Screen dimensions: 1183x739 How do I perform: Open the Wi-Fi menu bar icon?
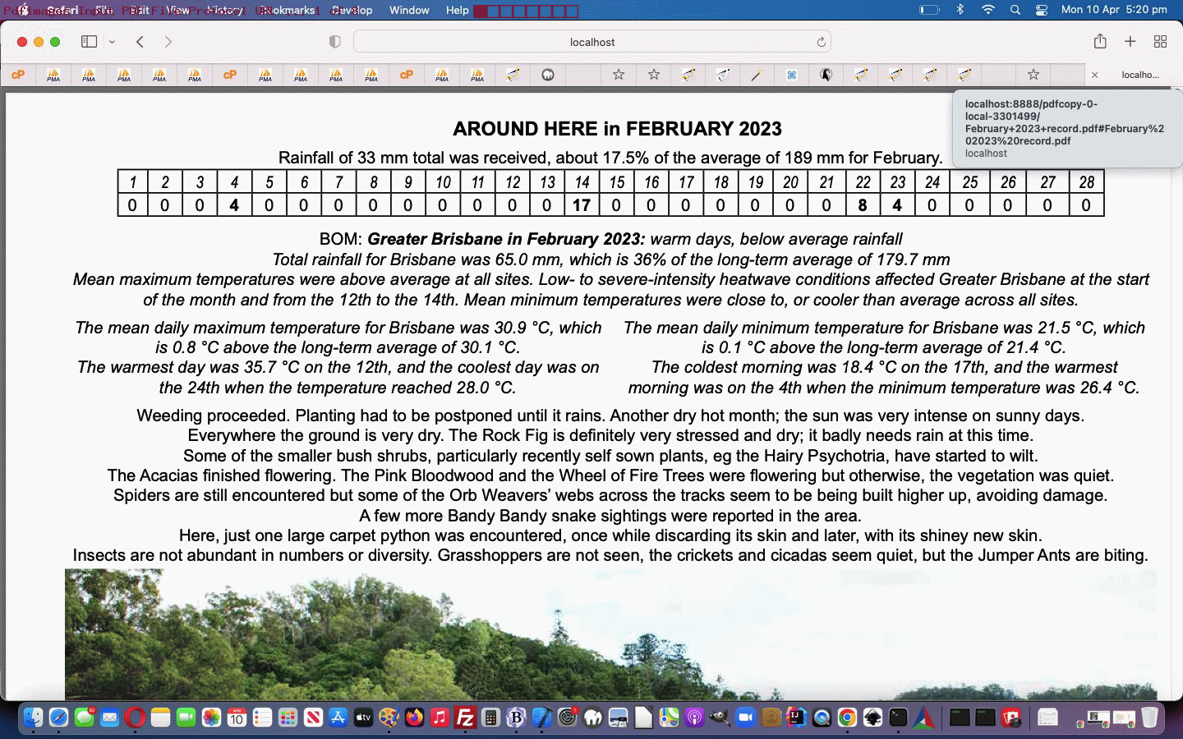(988, 10)
